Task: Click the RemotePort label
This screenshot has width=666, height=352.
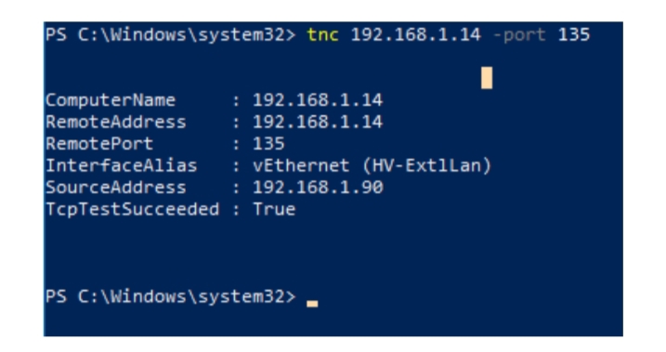Action: point(99,144)
